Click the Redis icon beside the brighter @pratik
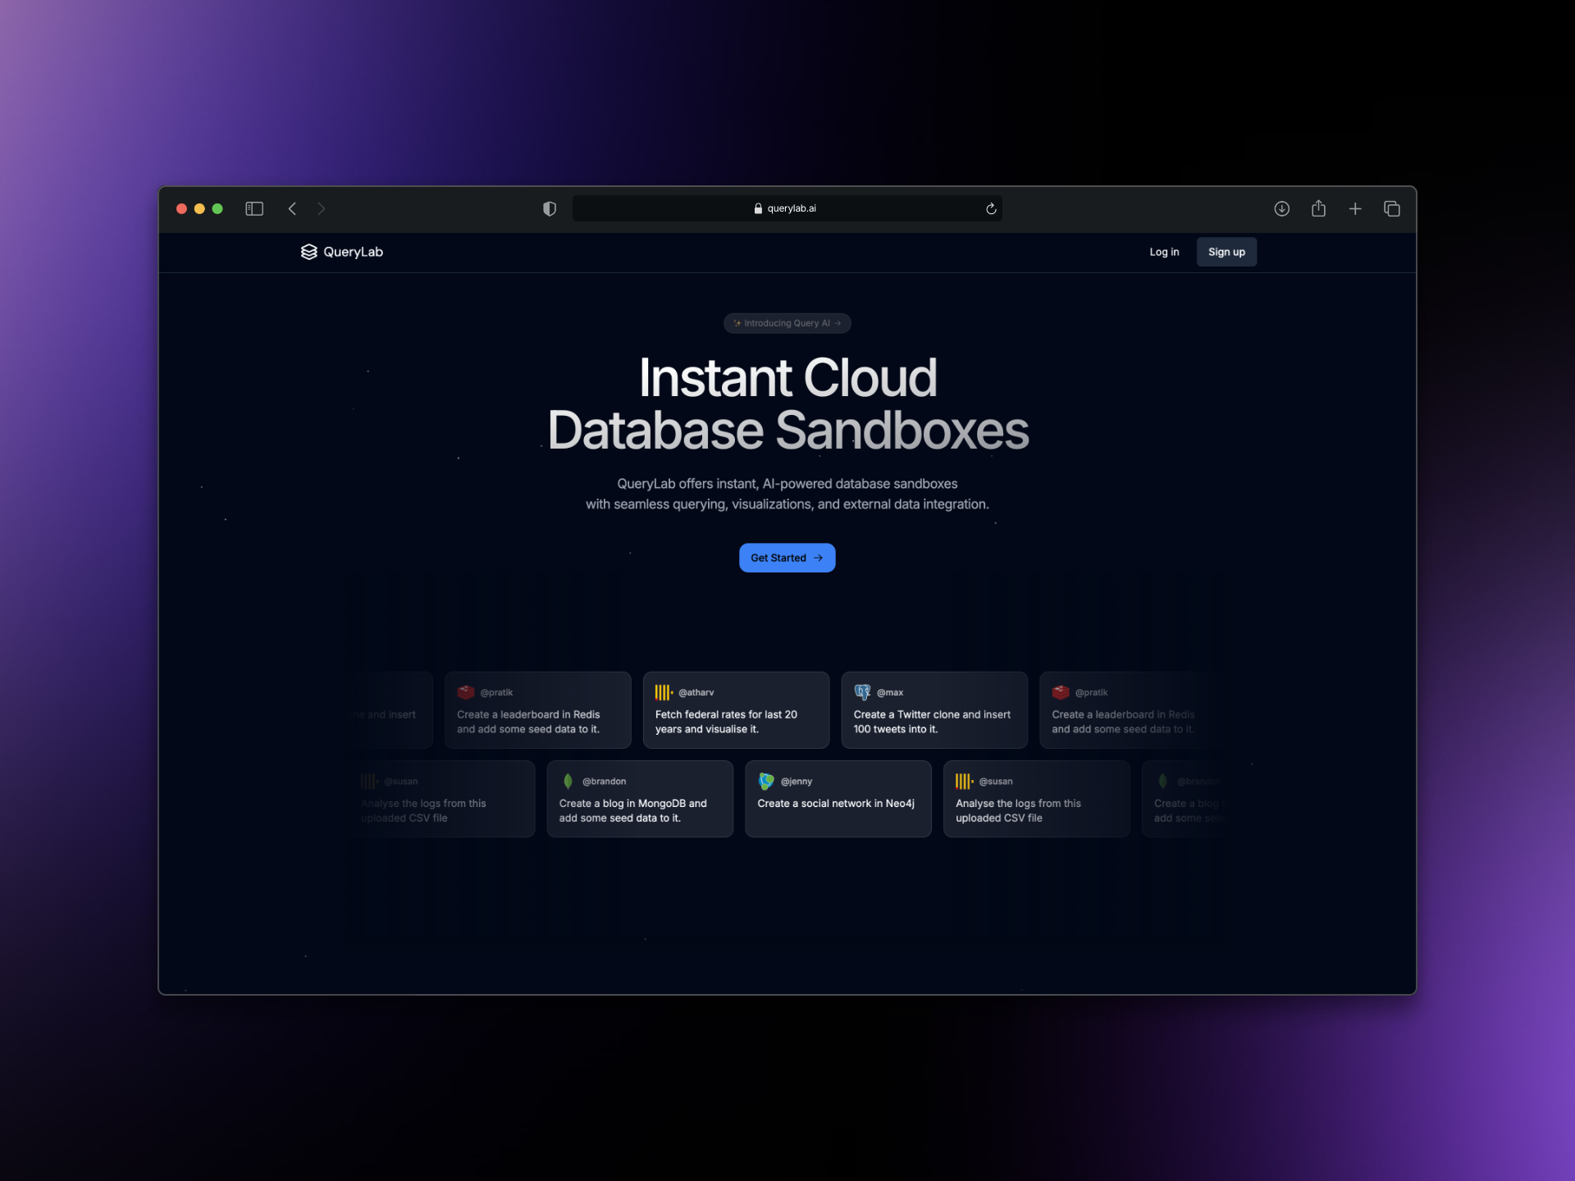1575x1181 pixels. pos(466,692)
